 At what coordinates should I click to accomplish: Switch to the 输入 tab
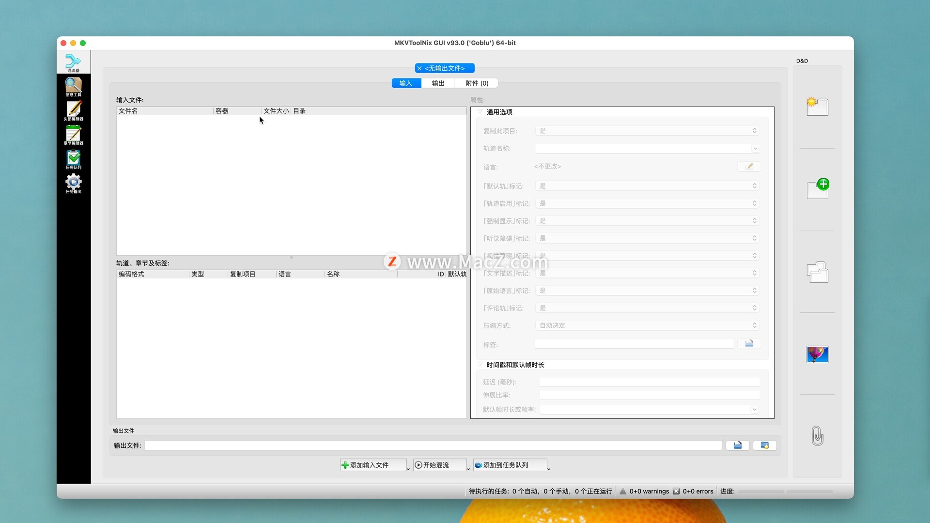pyautogui.click(x=406, y=83)
